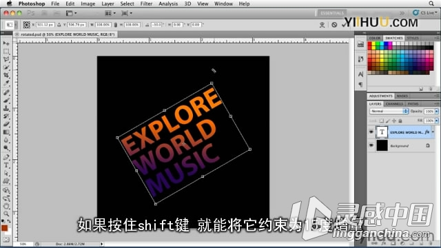Open the Analysis menu
Image resolution: width=441 pixels, height=248 pixels.
pos(168,3)
